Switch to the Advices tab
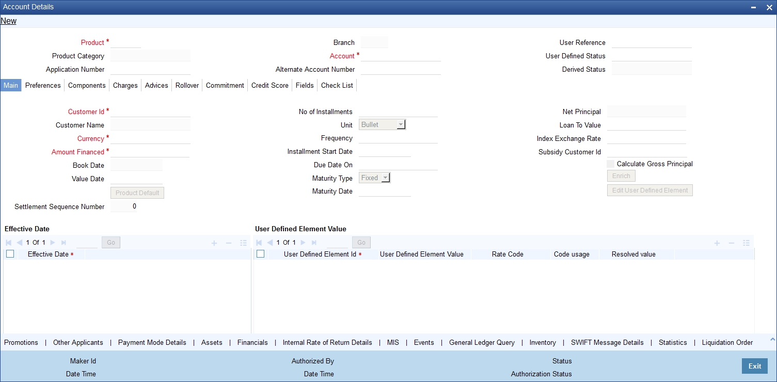777x382 pixels. click(156, 85)
